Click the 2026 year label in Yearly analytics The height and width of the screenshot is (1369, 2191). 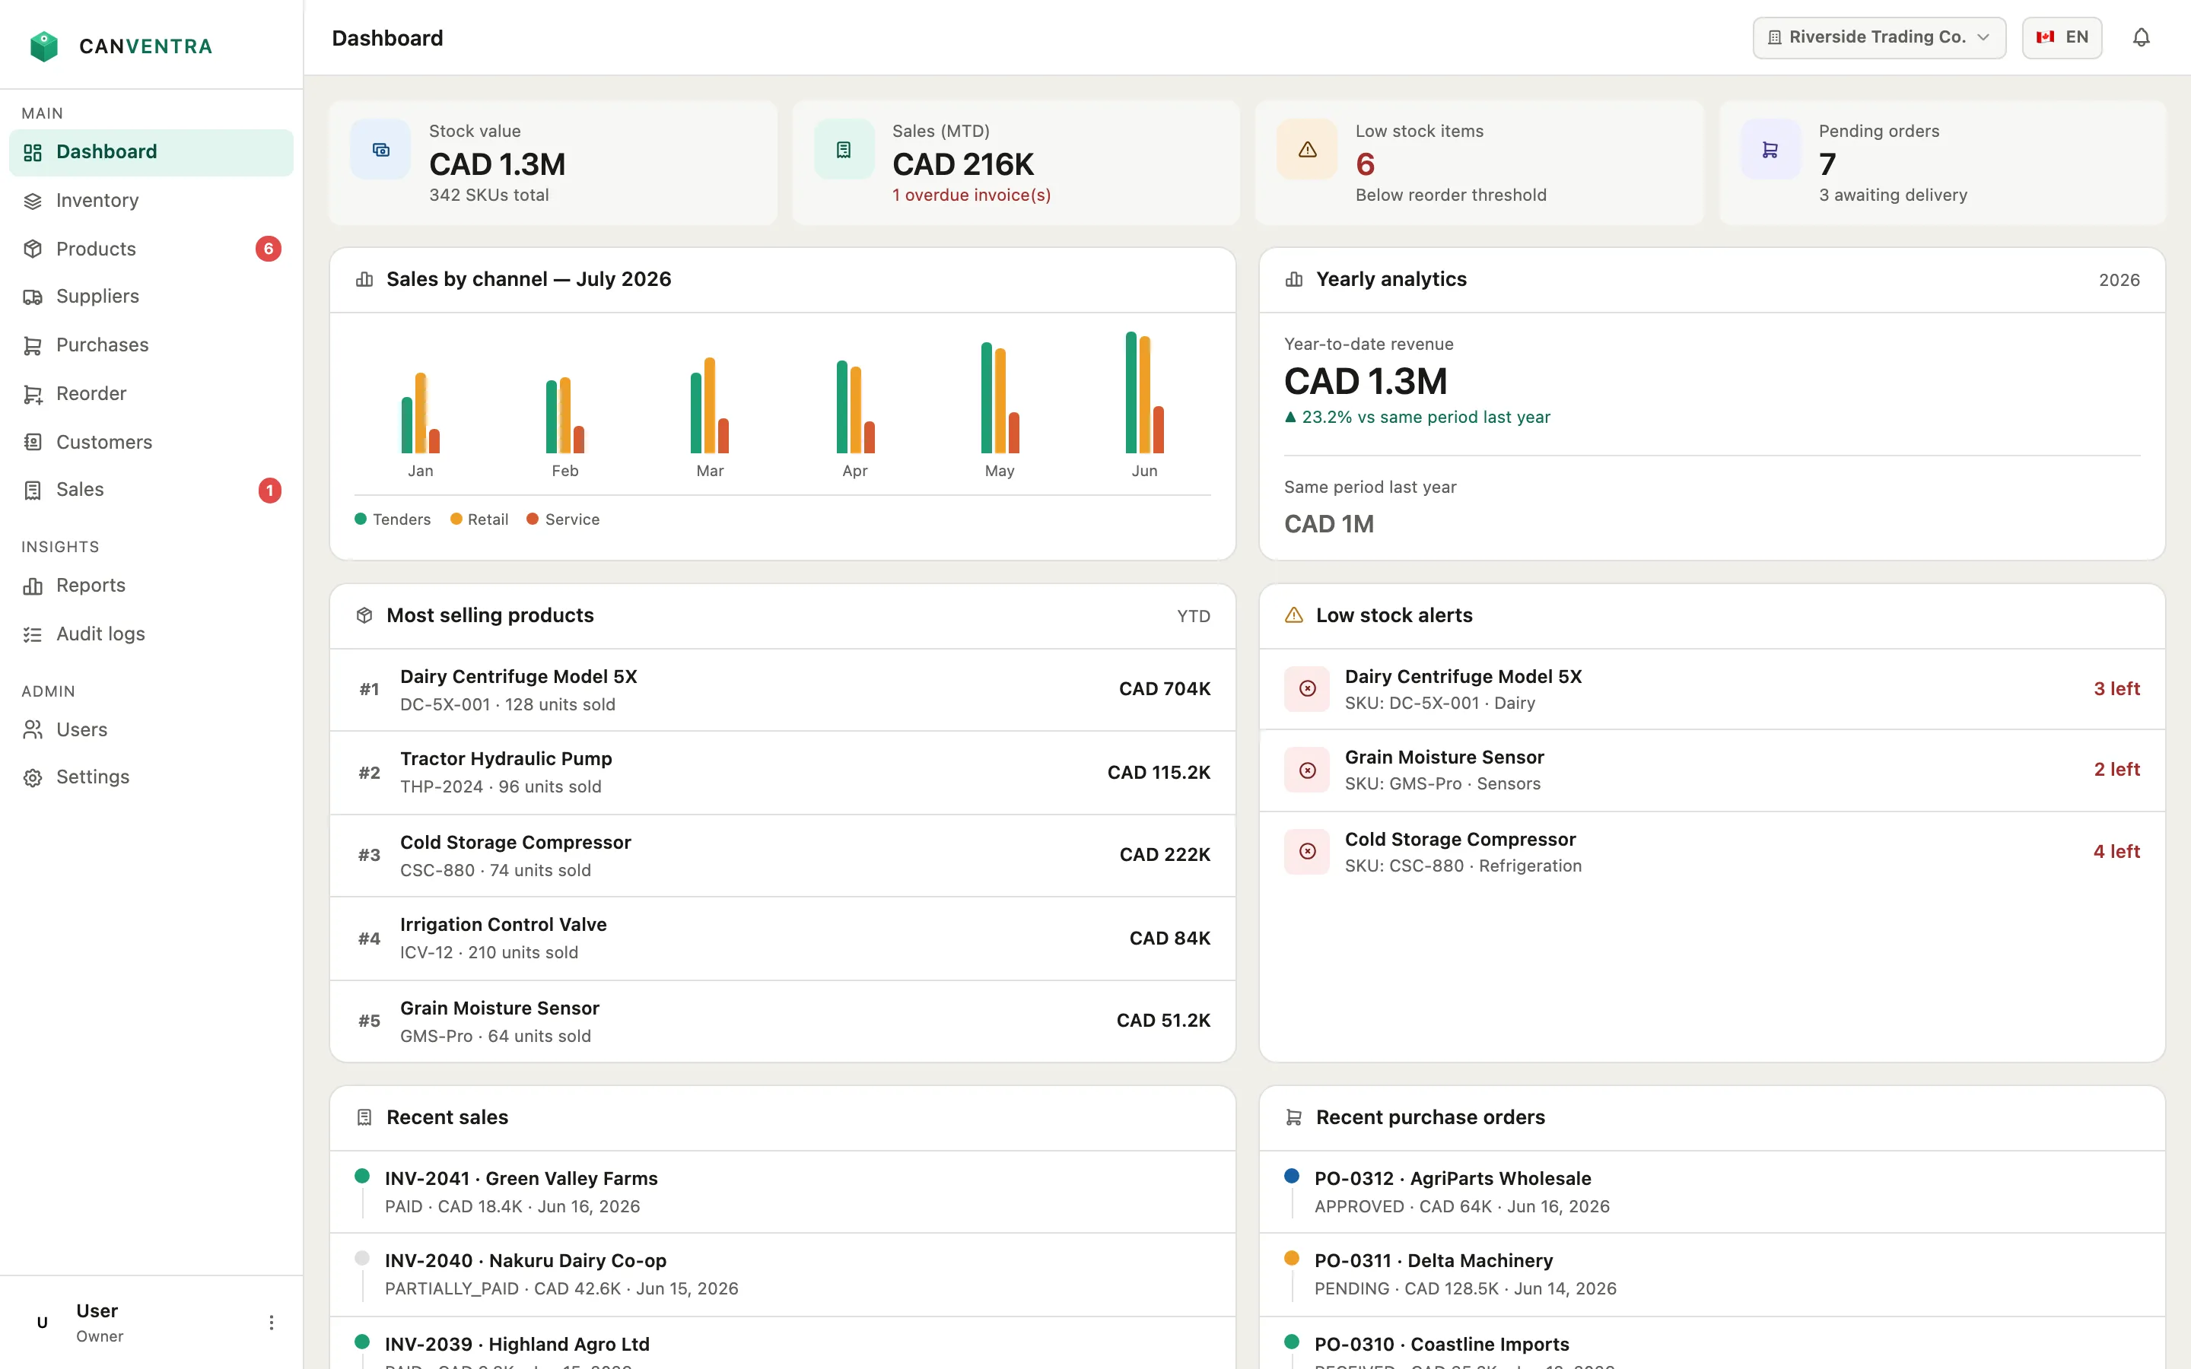[2119, 281]
